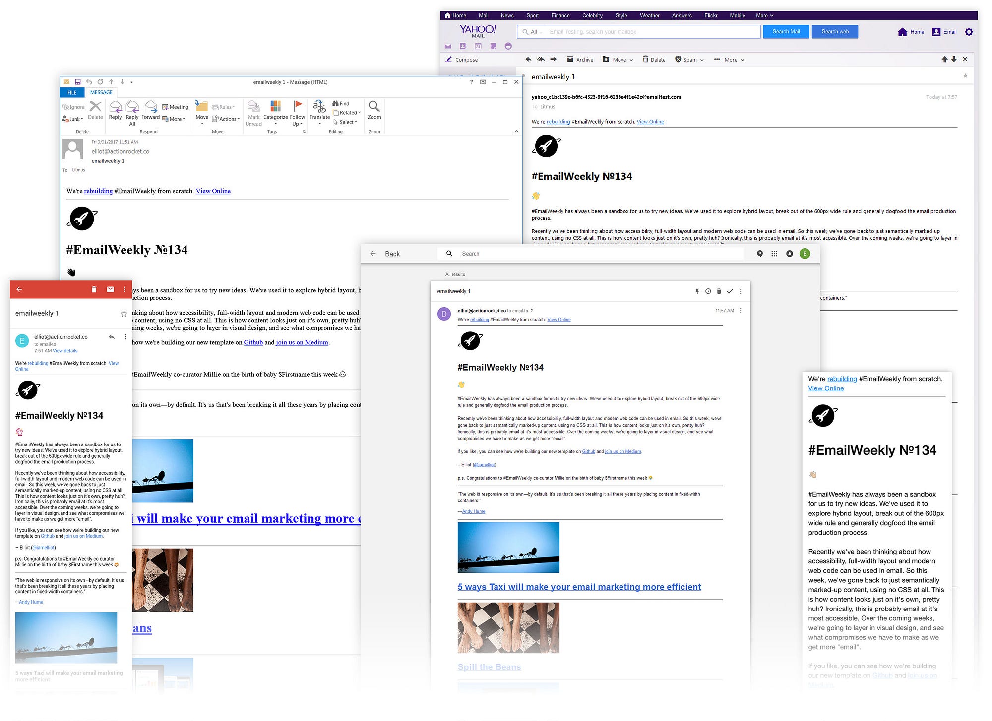Click Yahoo previous message up arrow
The height and width of the screenshot is (721, 992).
click(x=944, y=59)
